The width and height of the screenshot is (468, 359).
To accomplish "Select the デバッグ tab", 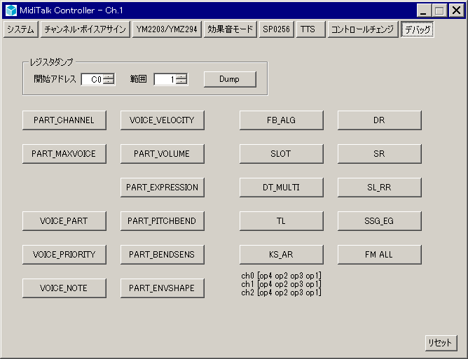I will click(418, 29).
